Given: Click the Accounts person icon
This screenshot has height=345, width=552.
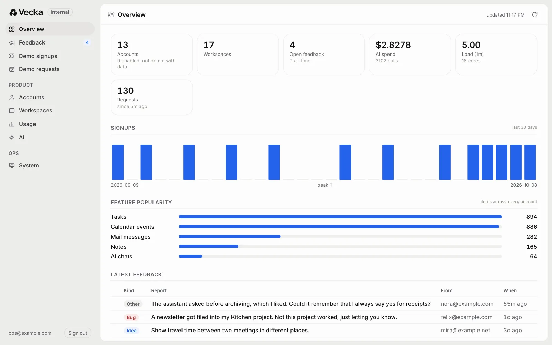Looking at the screenshot, I should (12, 97).
